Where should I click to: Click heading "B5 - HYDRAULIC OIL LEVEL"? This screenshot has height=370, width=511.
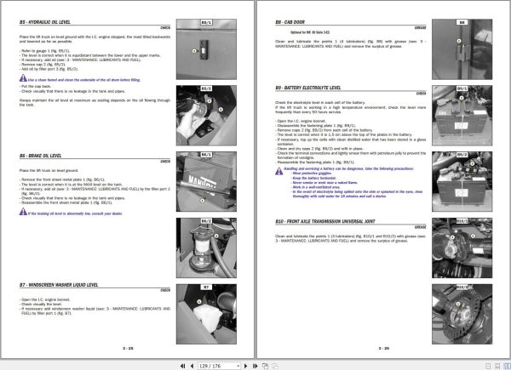point(44,22)
